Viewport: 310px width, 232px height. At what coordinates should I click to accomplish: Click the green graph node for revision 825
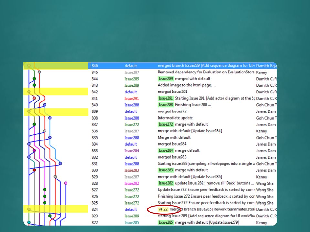point(45,203)
